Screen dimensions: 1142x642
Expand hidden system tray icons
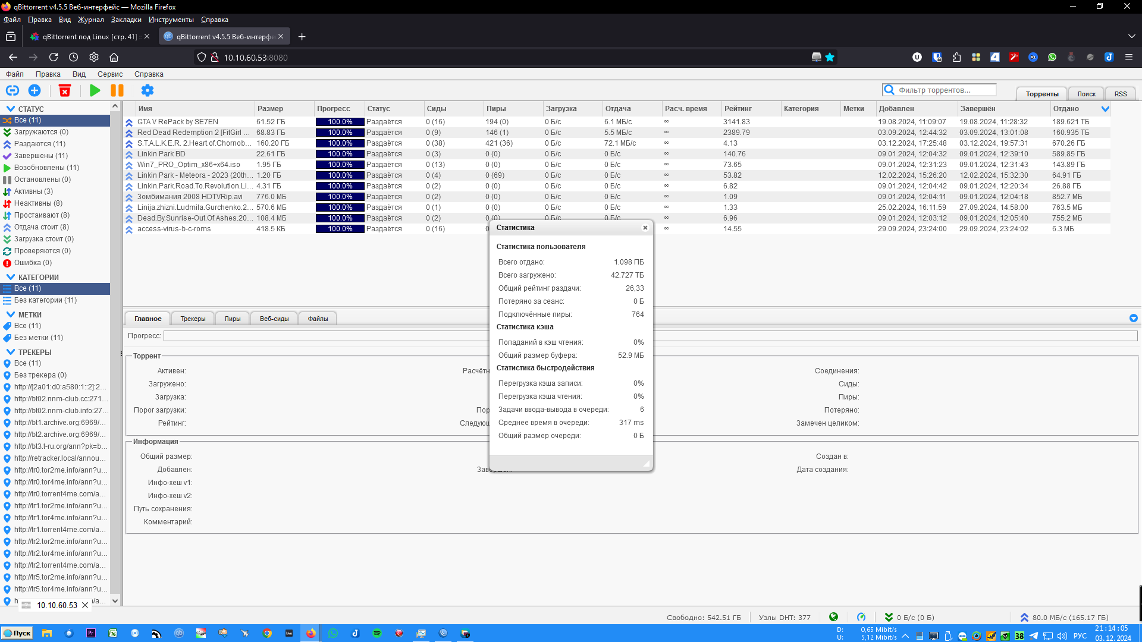coord(905,635)
